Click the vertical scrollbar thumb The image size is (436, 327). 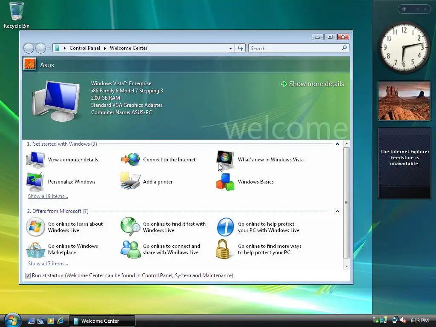[346, 203]
